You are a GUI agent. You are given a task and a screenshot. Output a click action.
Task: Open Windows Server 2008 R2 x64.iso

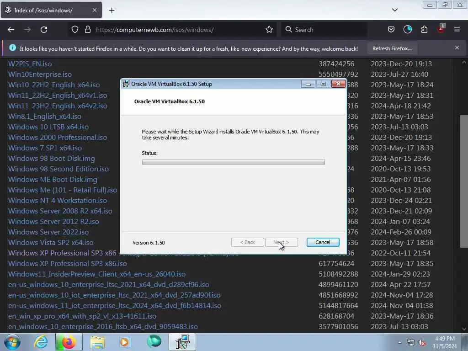[x=60, y=211]
